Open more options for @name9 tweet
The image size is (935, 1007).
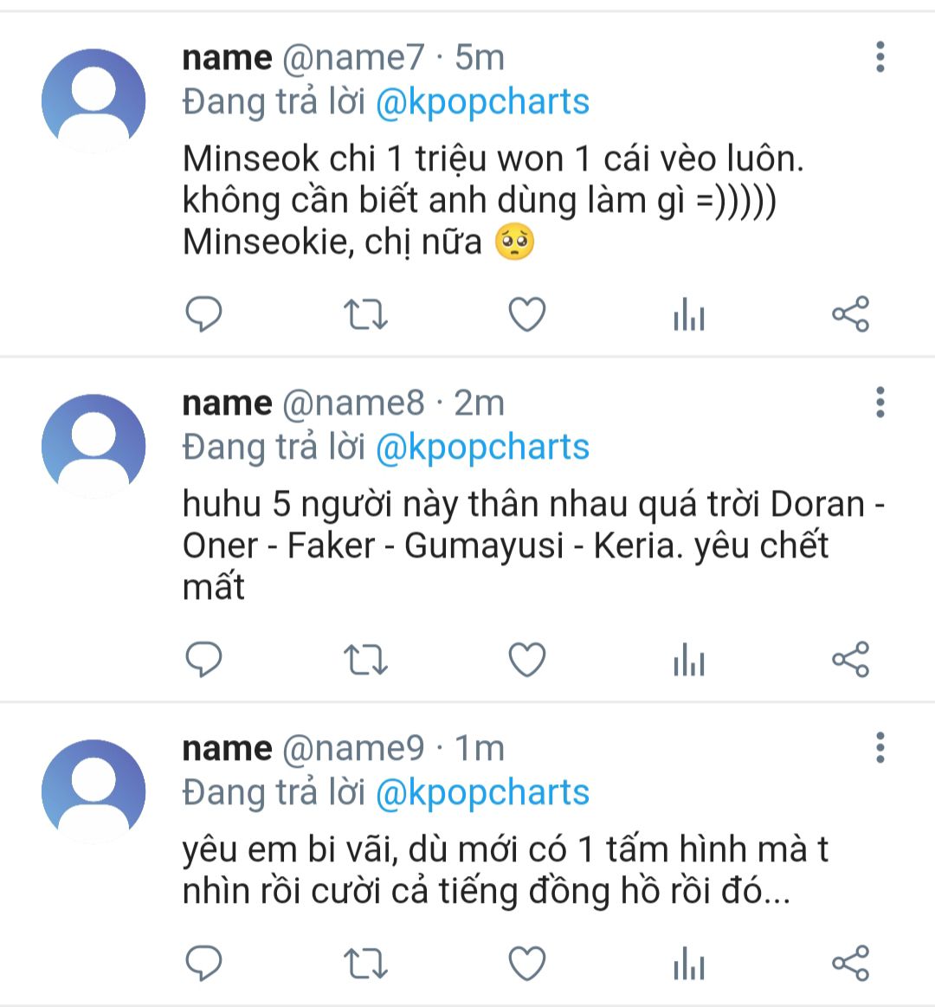880,748
